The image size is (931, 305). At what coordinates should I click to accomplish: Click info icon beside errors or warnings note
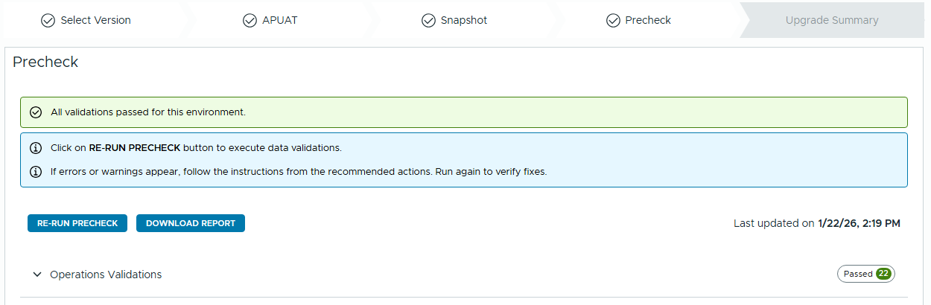coord(35,172)
